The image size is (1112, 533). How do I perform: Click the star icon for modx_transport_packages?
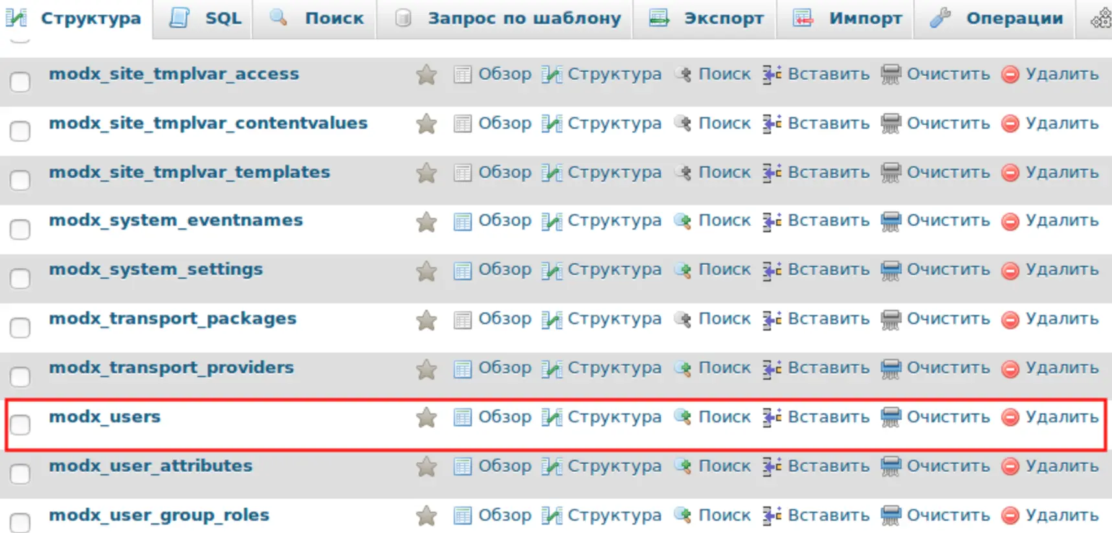click(x=427, y=320)
